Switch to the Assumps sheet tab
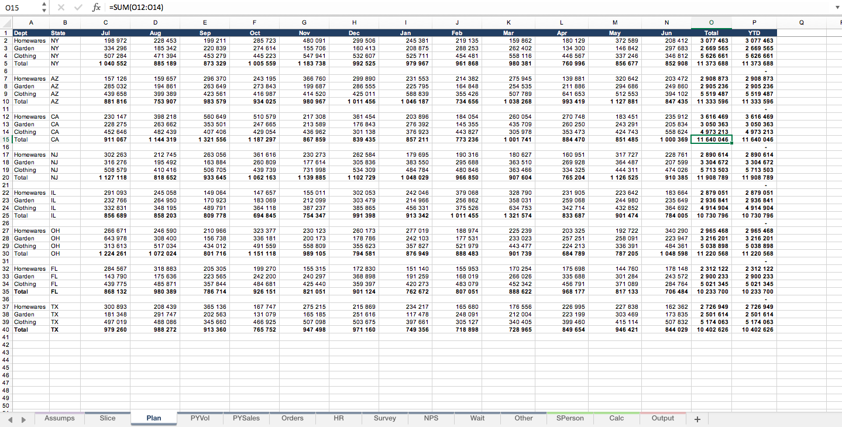 (59, 418)
